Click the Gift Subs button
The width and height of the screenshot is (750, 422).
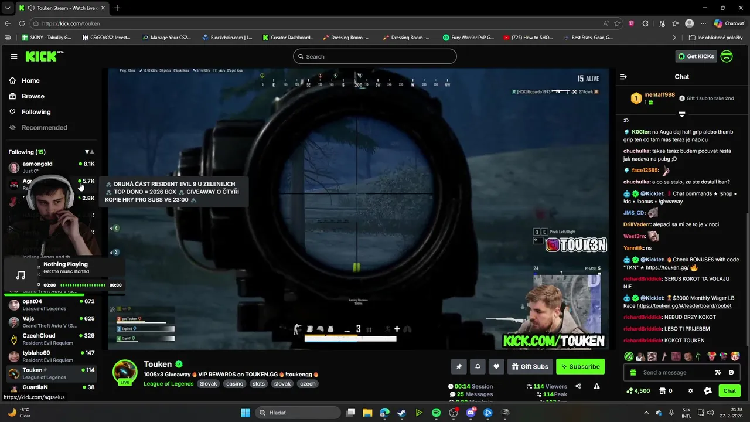click(x=530, y=366)
